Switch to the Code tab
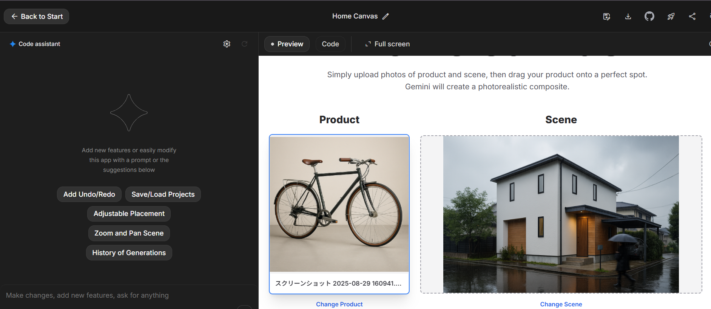The width and height of the screenshot is (711, 309). click(x=330, y=44)
